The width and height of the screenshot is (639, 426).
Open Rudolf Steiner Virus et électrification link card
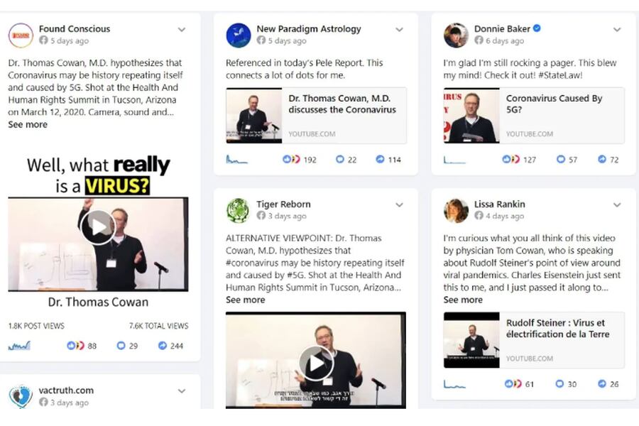[x=534, y=340]
